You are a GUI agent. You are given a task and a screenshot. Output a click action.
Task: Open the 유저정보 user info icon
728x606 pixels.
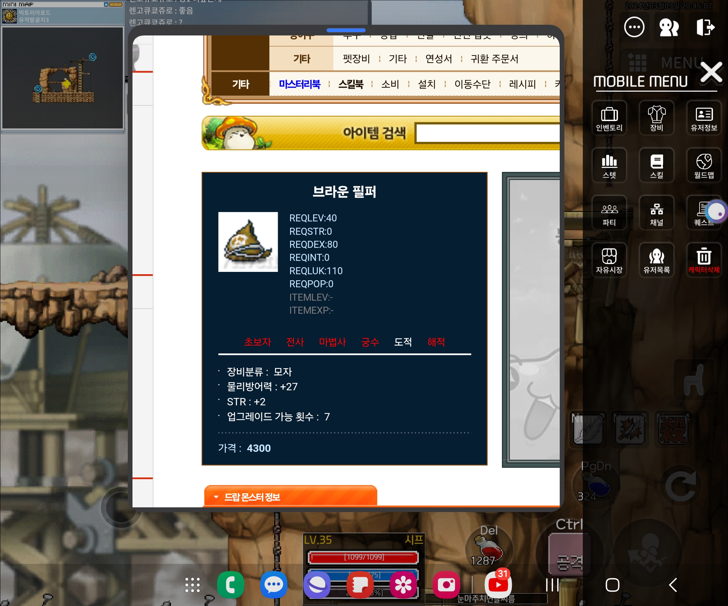704,118
